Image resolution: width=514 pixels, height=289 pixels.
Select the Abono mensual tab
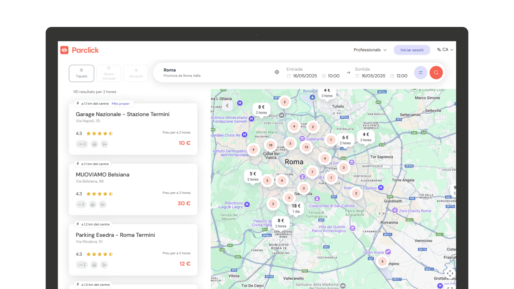coord(109,73)
